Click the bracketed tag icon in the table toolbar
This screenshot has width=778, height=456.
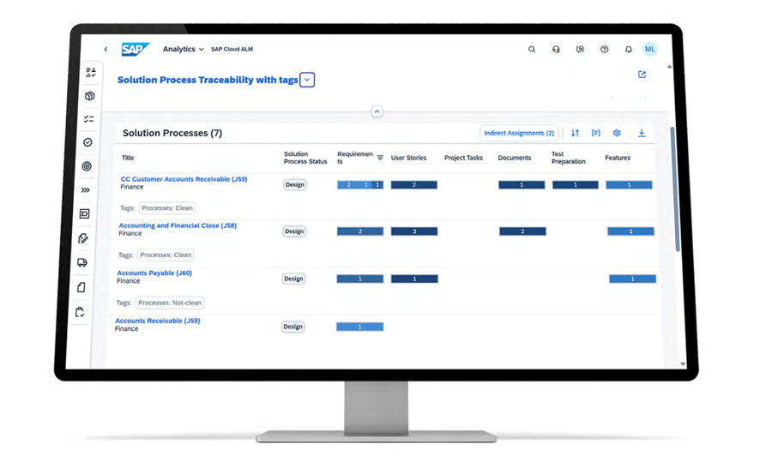click(x=596, y=133)
